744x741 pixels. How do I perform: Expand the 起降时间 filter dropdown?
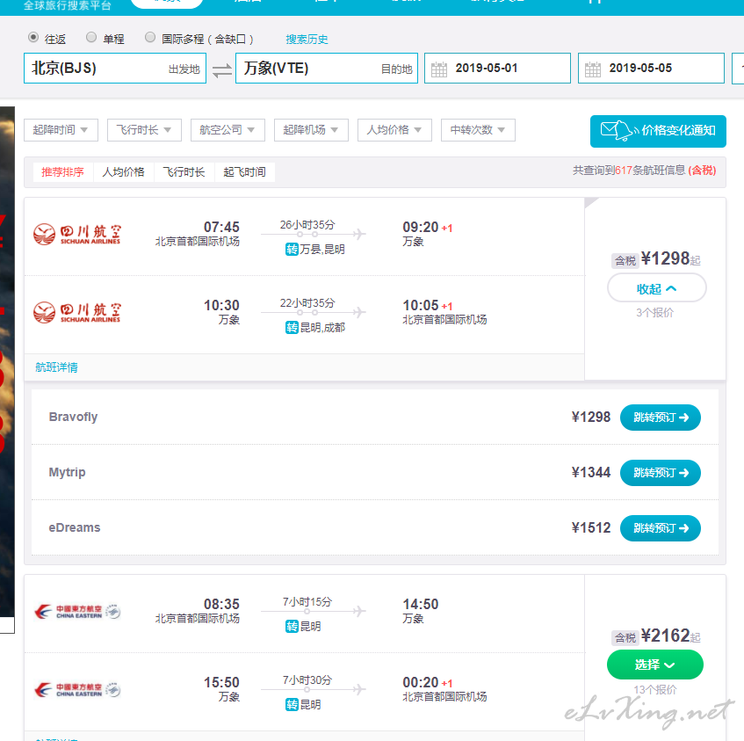pos(61,130)
